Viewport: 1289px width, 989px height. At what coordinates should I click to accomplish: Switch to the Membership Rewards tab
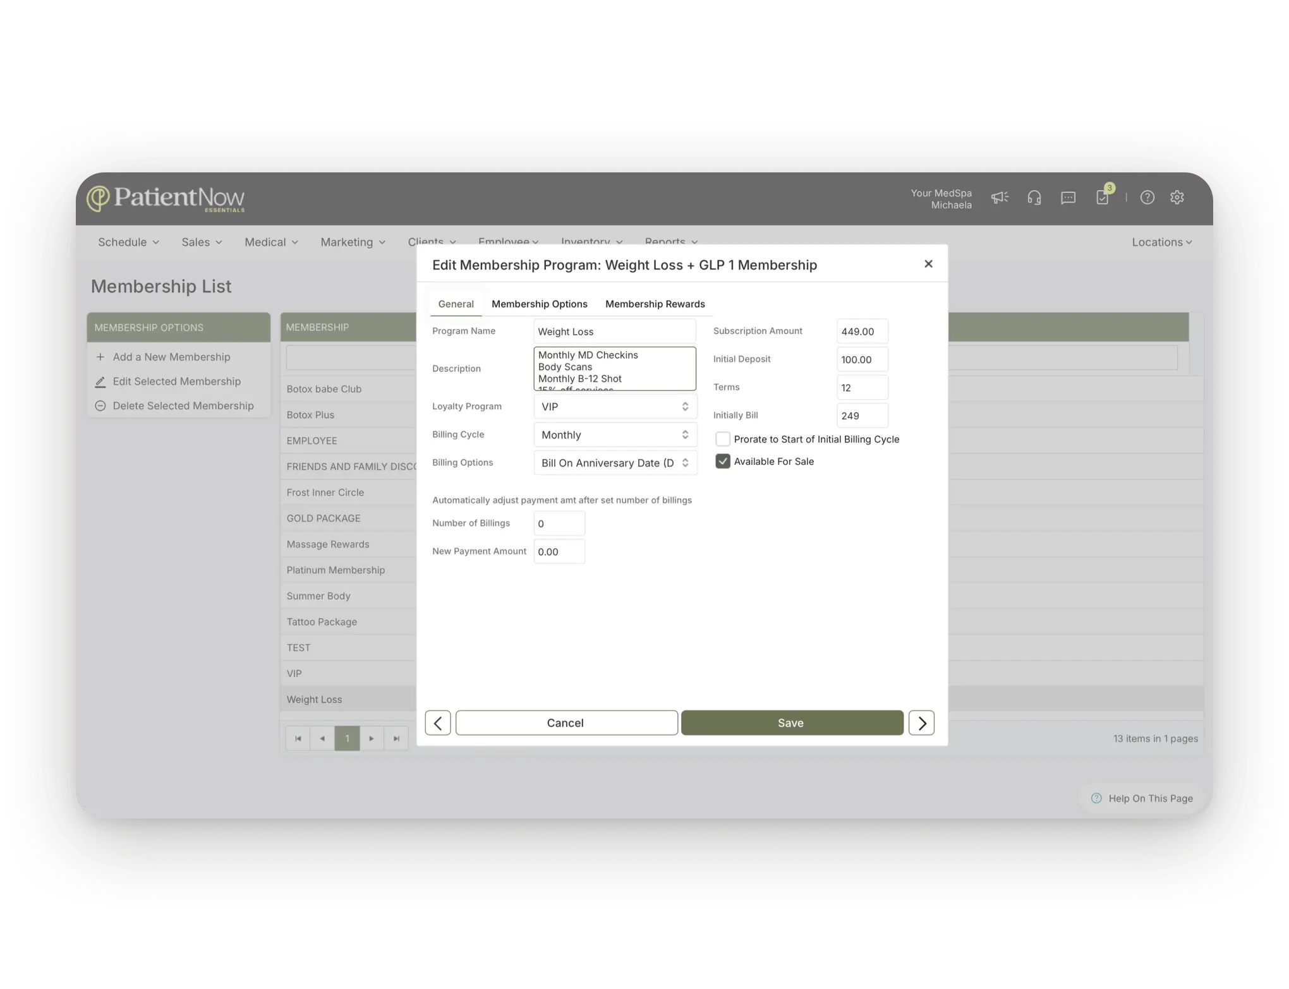click(x=655, y=304)
